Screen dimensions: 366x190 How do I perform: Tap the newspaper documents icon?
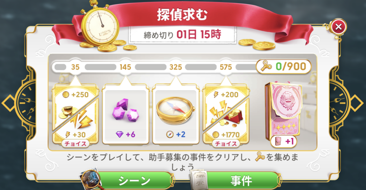198,180
